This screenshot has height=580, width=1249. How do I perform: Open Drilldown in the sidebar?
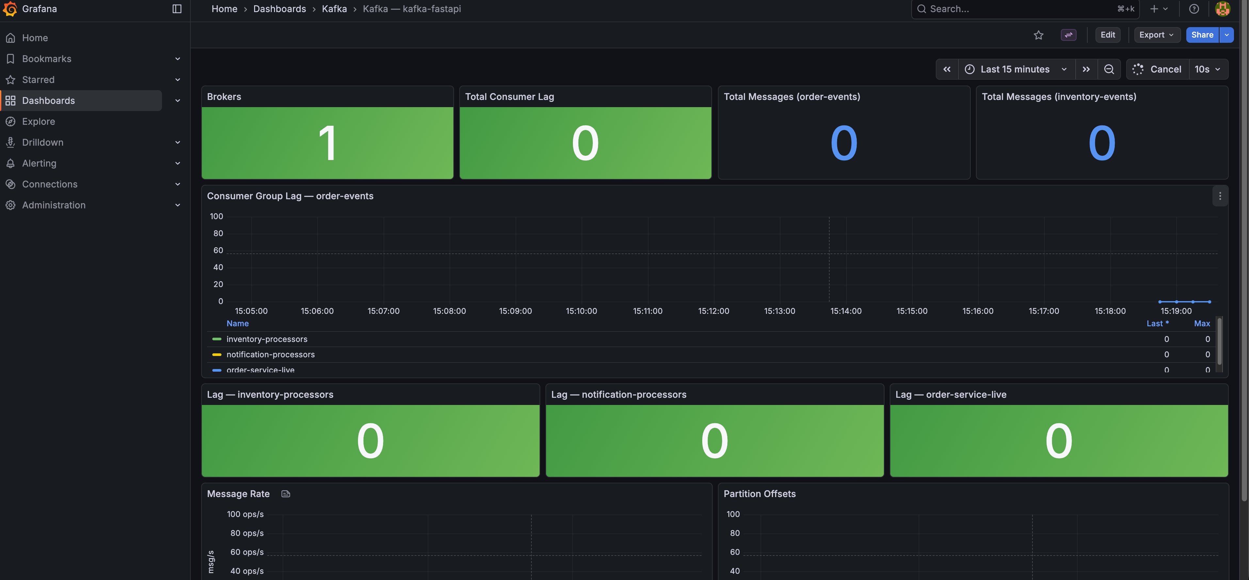[43, 142]
